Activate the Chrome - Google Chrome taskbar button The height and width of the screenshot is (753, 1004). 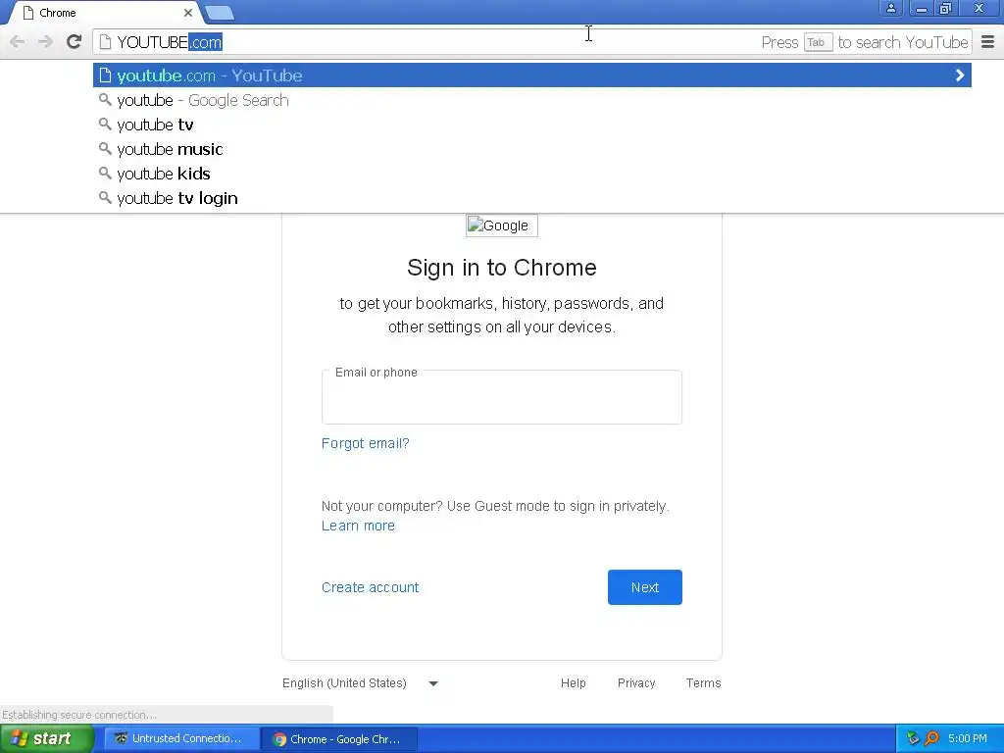pyautogui.click(x=340, y=739)
